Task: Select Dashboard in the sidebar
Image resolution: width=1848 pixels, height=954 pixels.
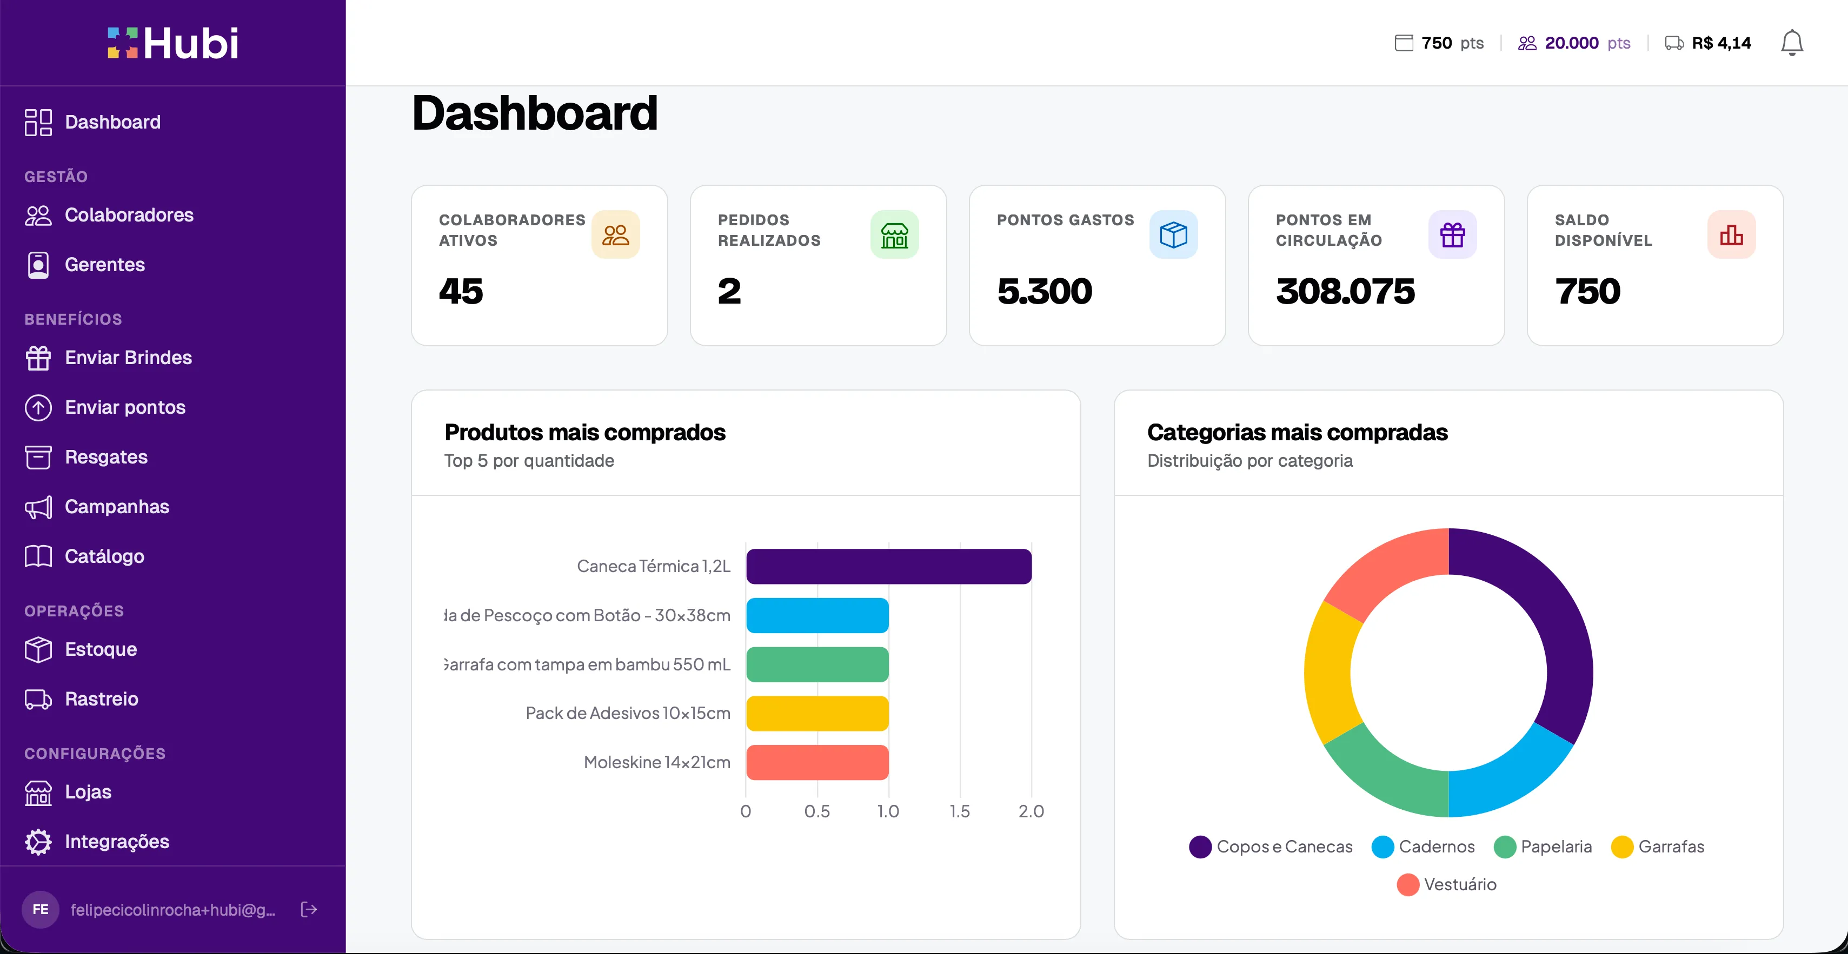Action: [x=112, y=122]
